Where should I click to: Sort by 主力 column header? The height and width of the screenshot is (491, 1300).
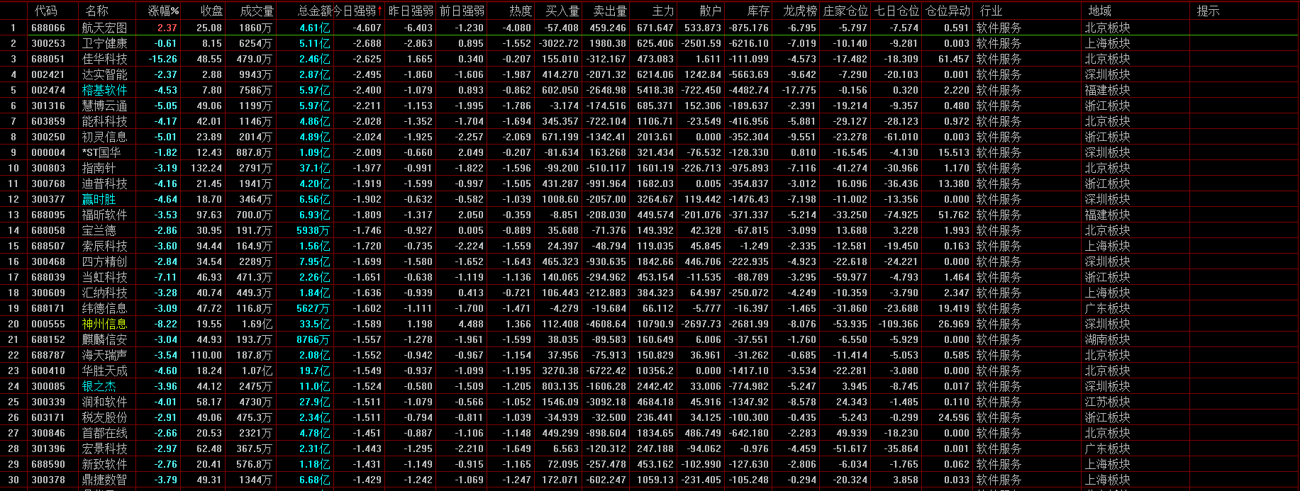[x=662, y=11]
